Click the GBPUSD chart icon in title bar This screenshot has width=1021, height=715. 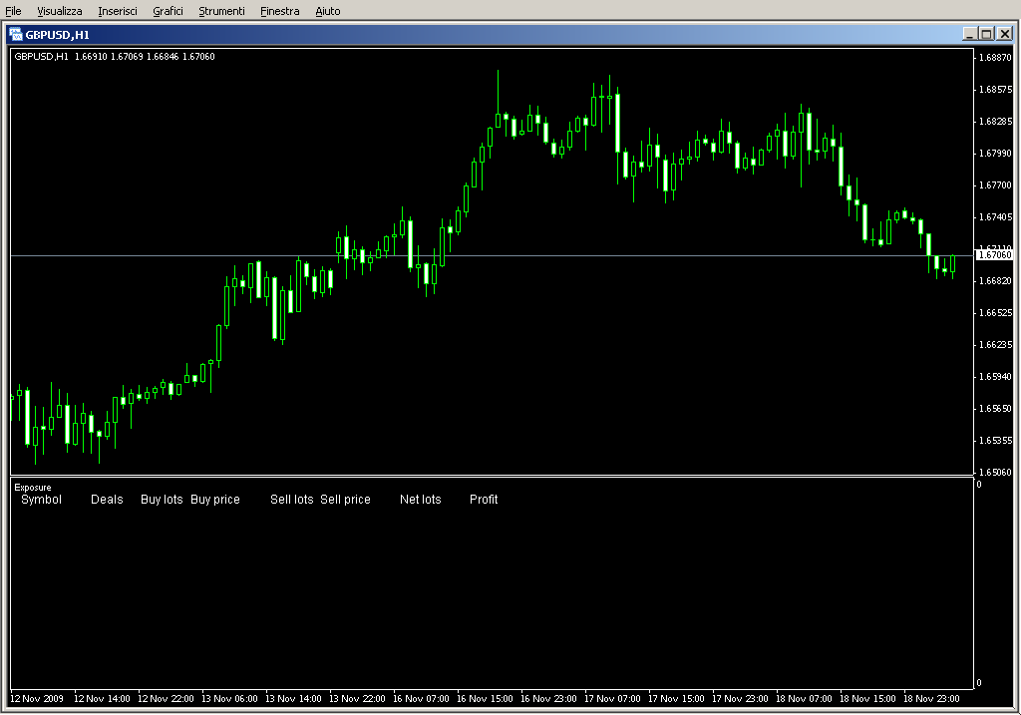(16, 34)
